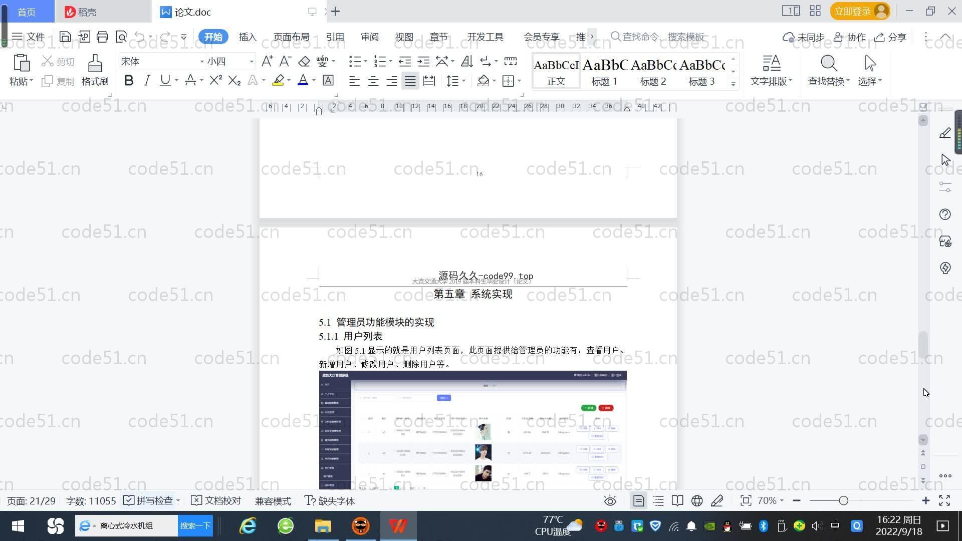Center align the paragraph

coord(373,81)
